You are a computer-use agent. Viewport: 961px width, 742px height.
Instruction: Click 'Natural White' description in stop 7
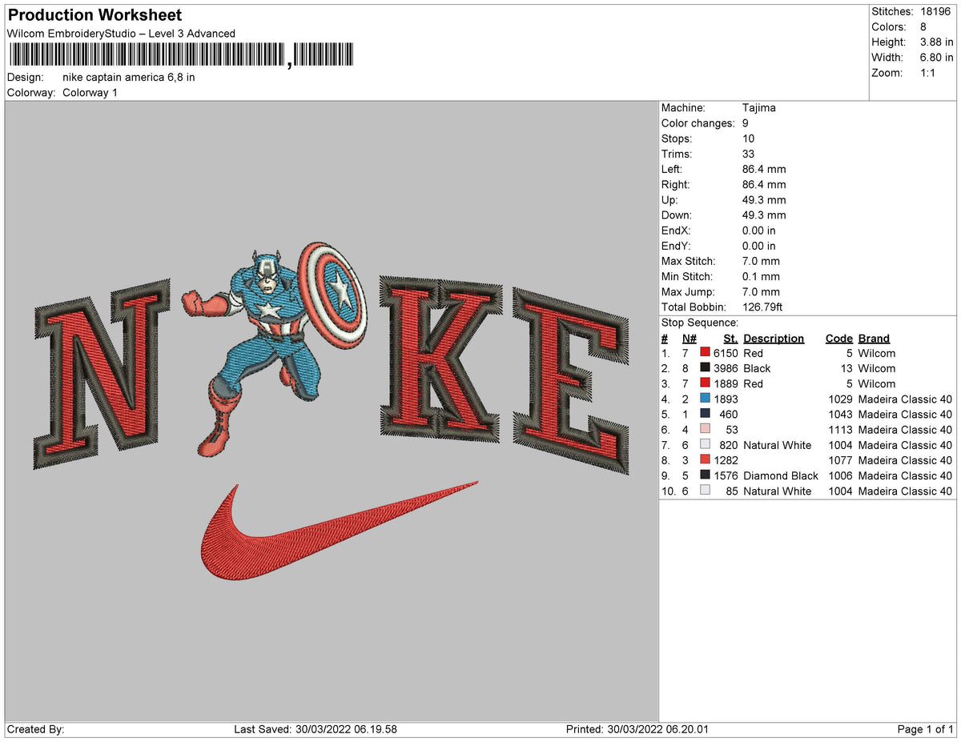pyautogui.click(x=777, y=445)
